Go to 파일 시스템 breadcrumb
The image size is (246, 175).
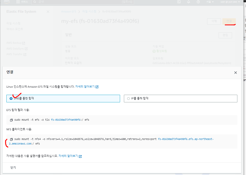tap(89, 11)
